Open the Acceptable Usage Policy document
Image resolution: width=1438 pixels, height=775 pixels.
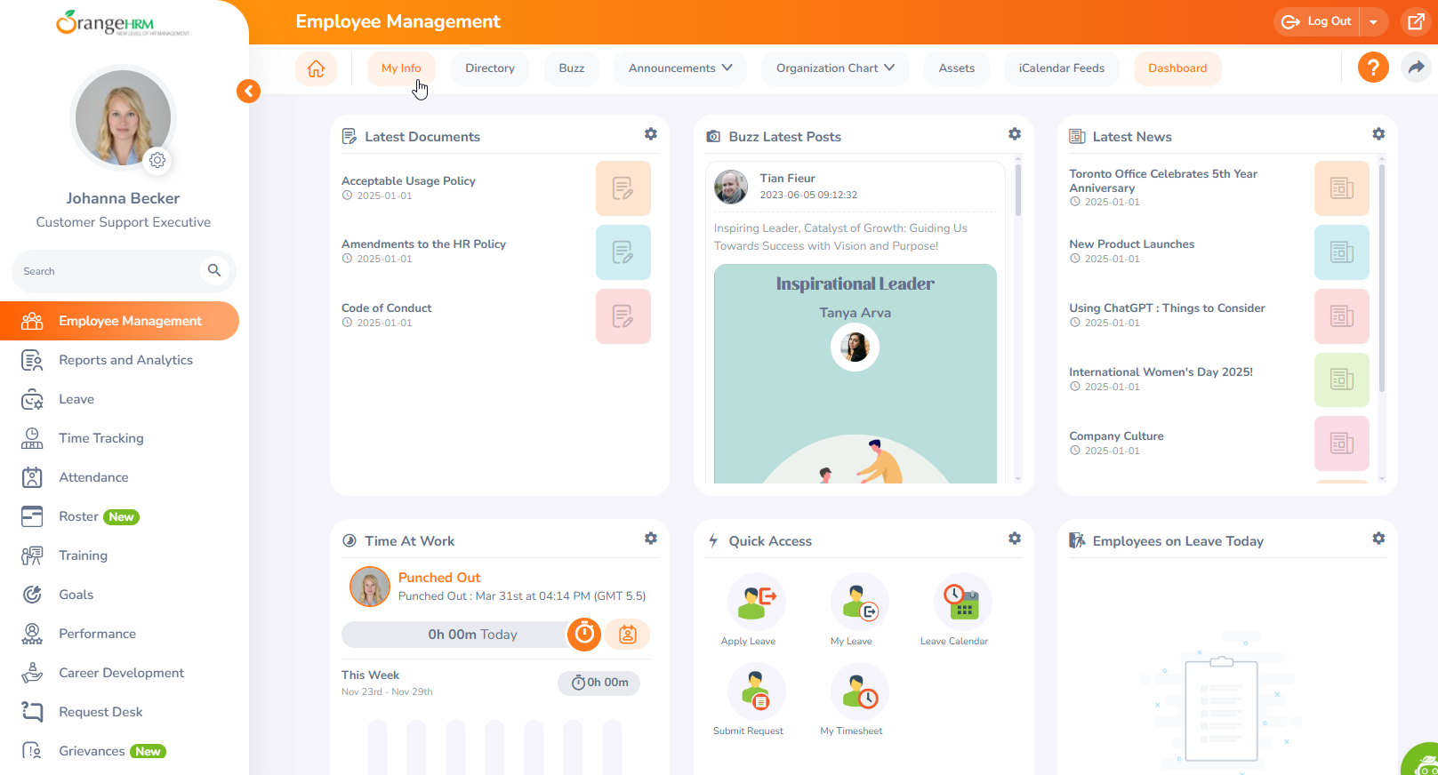tap(408, 181)
